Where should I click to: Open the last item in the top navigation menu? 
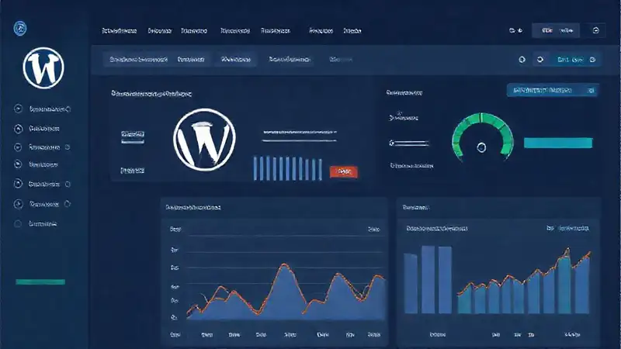352,31
